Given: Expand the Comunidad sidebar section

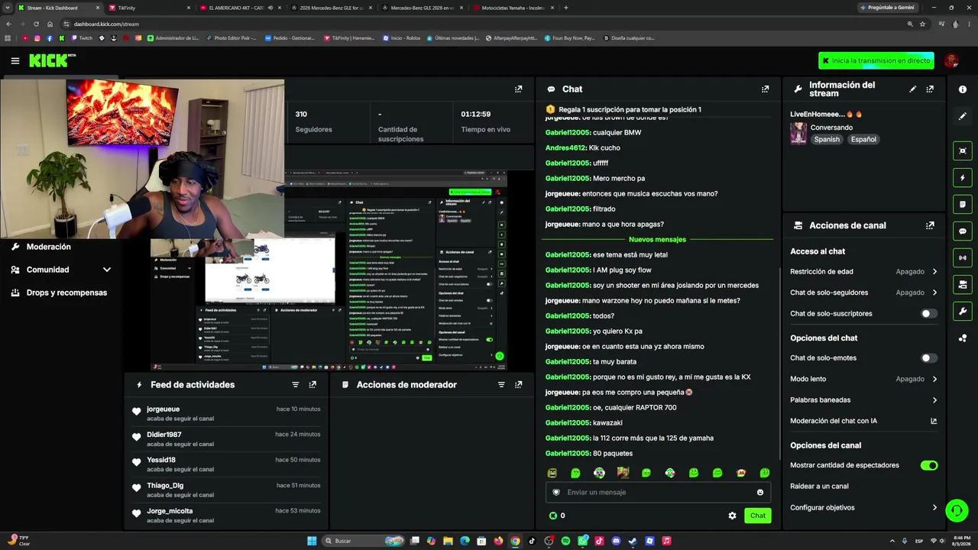Looking at the screenshot, I should pyautogui.click(x=61, y=270).
